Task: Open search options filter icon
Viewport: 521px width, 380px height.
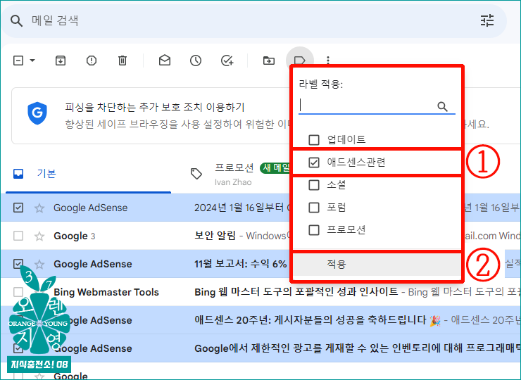Action: 487,20
